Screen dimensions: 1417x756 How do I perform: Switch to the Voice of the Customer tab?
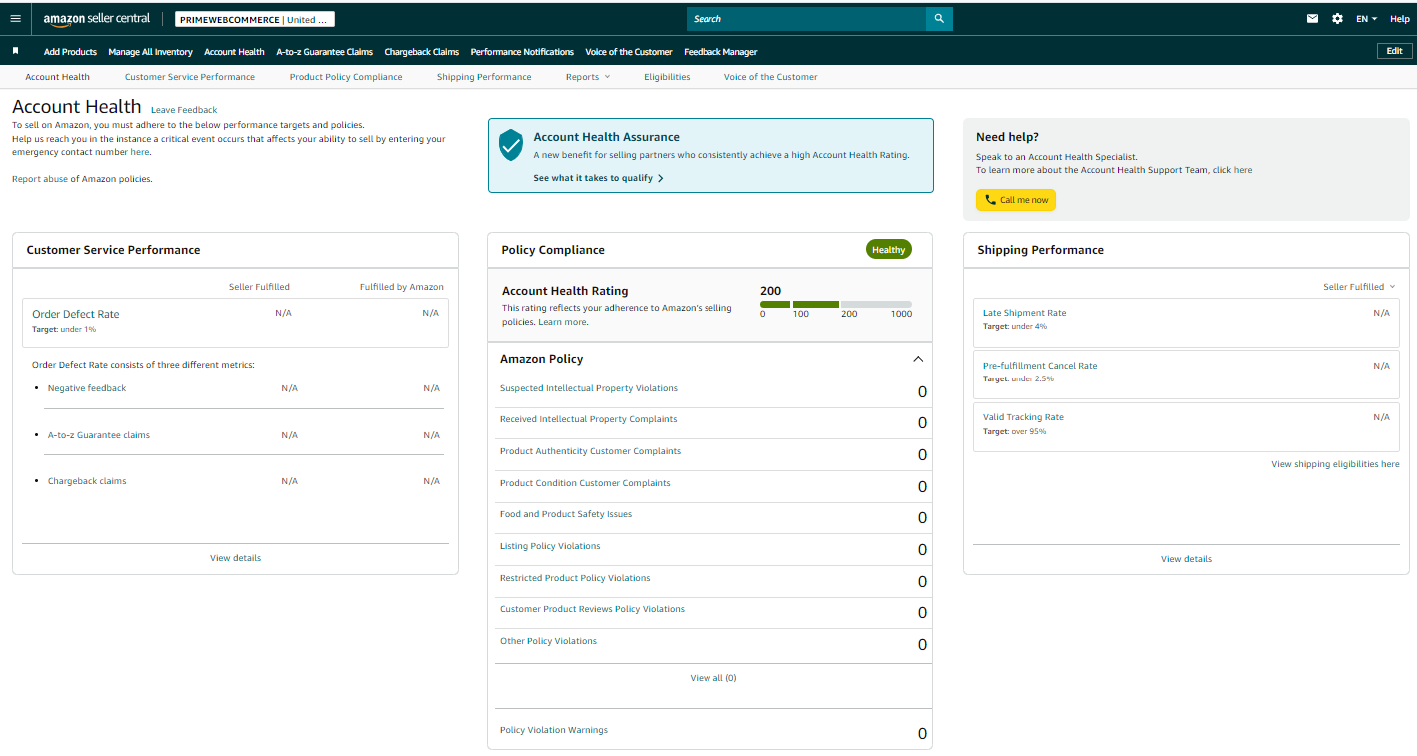point(770,77)
